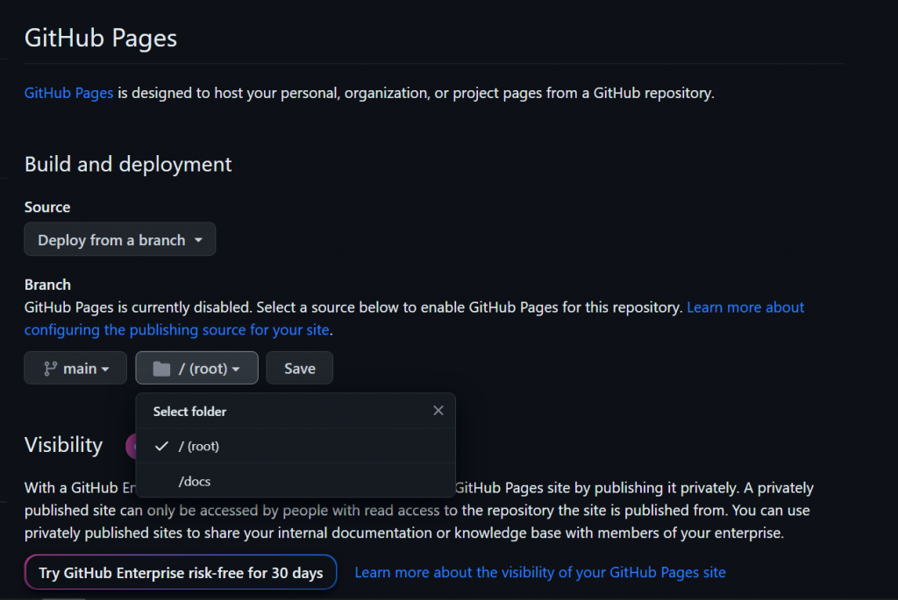Viewport: 898px width, 600px height.
Task: Click the caret on the / (root) selector
Action: [x=237, y=370]
